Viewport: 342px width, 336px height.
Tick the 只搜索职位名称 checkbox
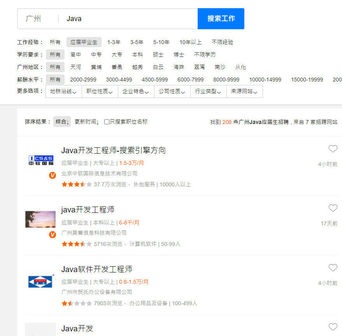(107, 122)
